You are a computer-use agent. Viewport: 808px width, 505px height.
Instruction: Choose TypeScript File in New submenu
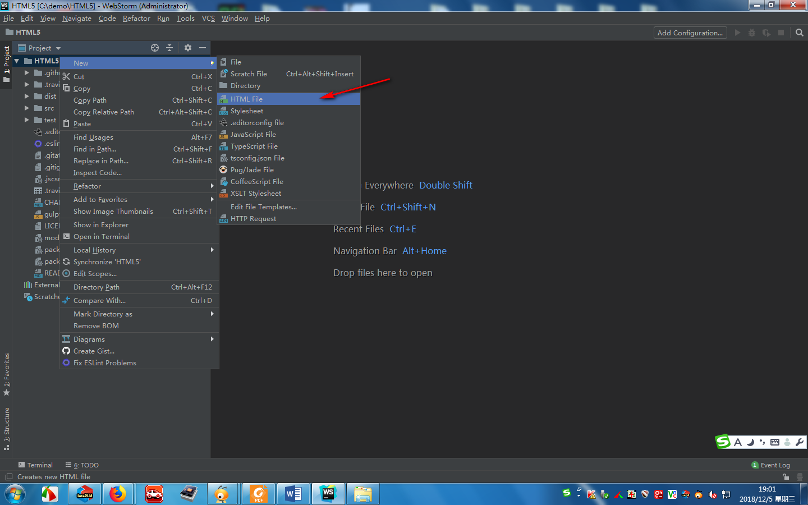pos(289,146)
